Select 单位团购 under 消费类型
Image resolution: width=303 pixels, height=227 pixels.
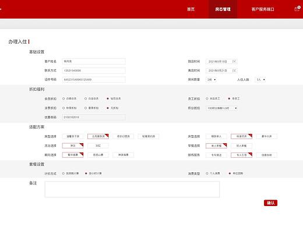235,173
